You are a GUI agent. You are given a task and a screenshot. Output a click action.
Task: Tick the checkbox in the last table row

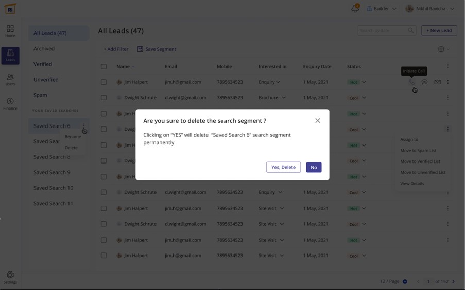[x=104, y=256]
